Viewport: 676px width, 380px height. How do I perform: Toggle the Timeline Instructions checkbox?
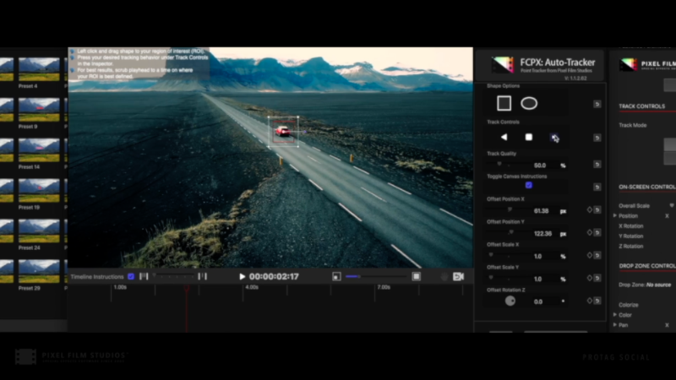(131, 277)
